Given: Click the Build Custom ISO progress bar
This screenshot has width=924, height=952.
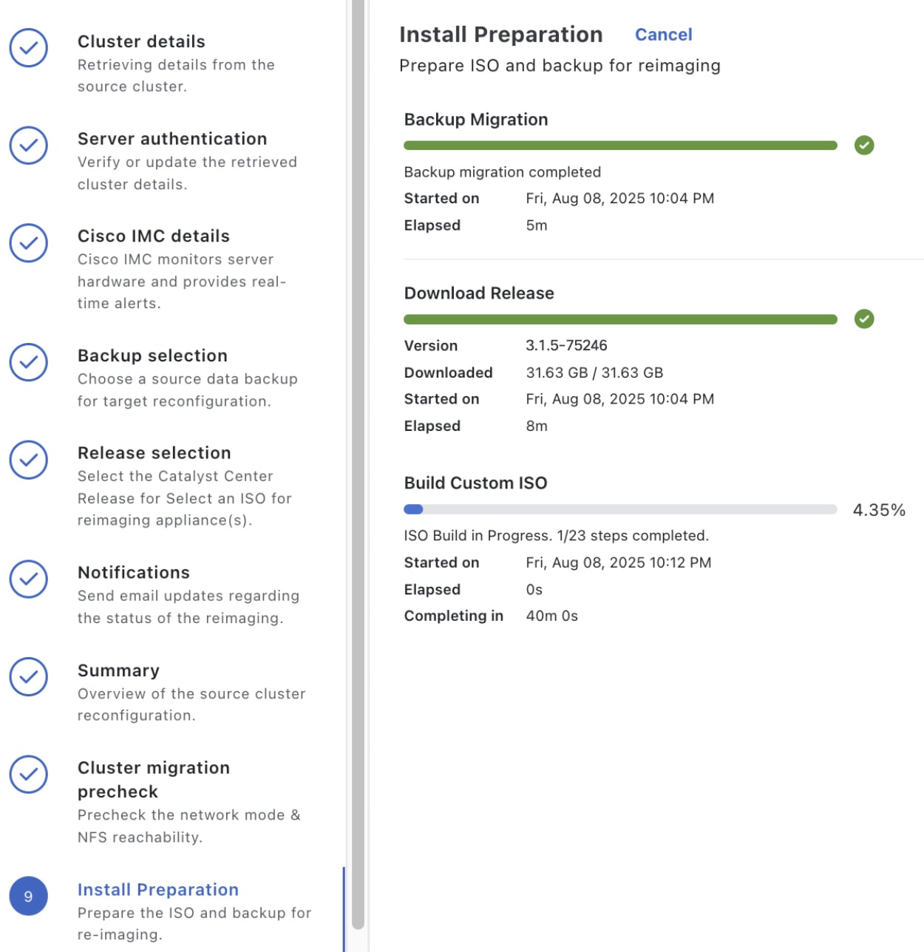Looking at the screenshot, I should [620, 509].
